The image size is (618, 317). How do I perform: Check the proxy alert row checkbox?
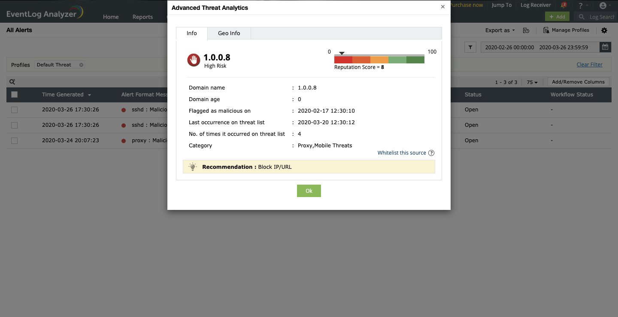(x=14, y=141)
